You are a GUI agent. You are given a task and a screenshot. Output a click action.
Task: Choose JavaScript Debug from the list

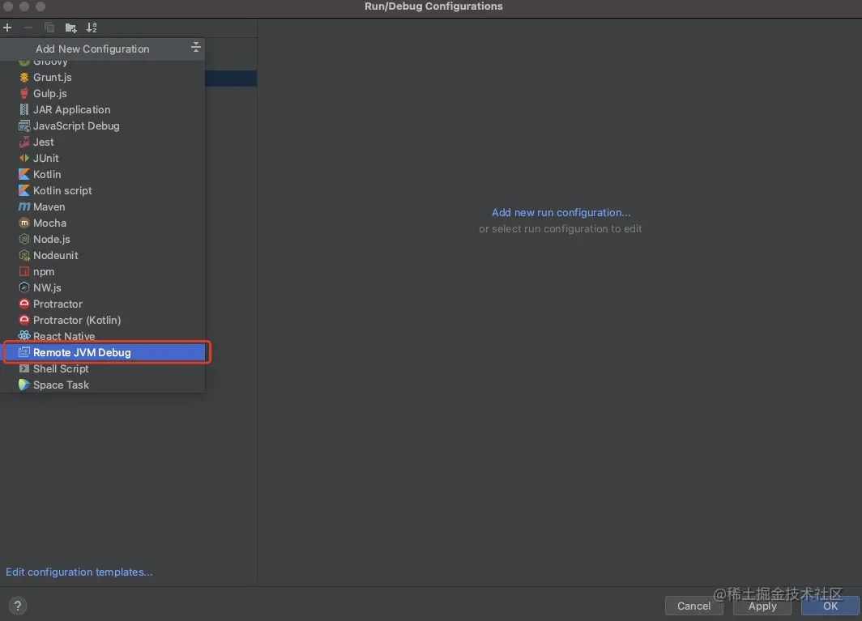point(103,125)
